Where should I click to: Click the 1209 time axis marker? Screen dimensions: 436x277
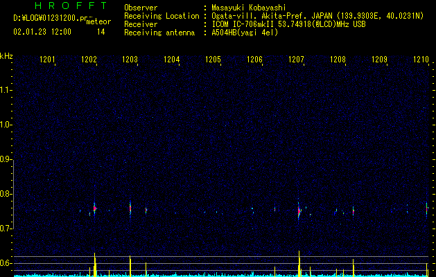[380, 60]
